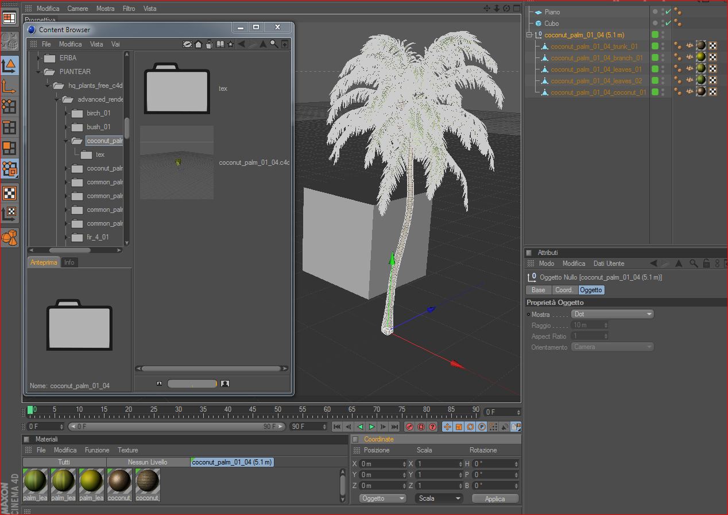Click the Home icon in Content Browser
Screen dimensions: 728x515
[x=198, y=44]
